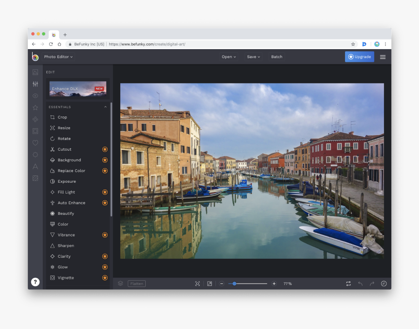419x329 pixels.
Task: Click the Flatten button
Action: (136, 284)
